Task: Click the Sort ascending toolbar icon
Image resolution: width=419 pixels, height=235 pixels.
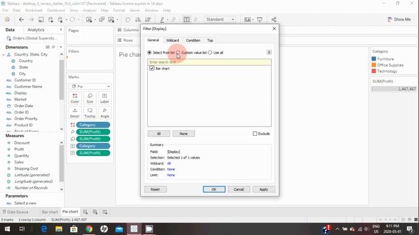Action: click(x=138, y=20)
